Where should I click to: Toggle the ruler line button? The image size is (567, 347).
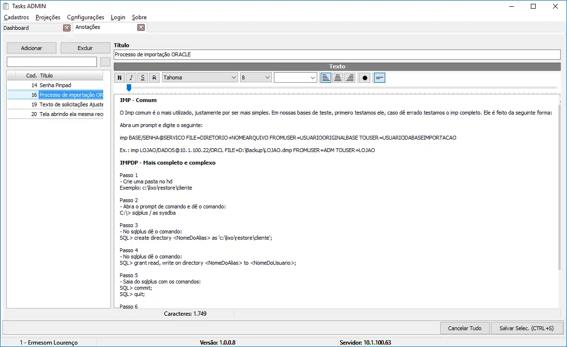coord(379,77)
